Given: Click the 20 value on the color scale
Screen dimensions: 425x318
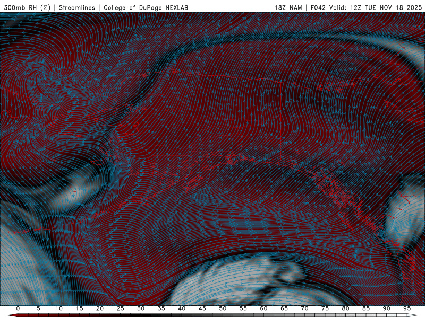Looking at the screenshot, I should (x=100, y=308).
